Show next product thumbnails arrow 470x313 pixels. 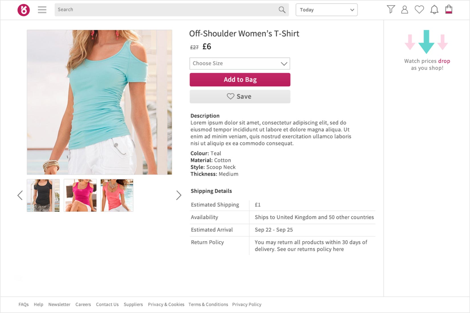coord(179,195)
